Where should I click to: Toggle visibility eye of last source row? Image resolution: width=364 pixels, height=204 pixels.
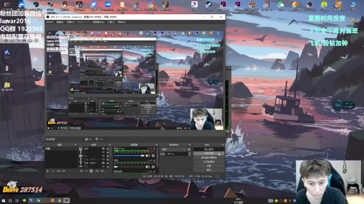tap(103, 166)
